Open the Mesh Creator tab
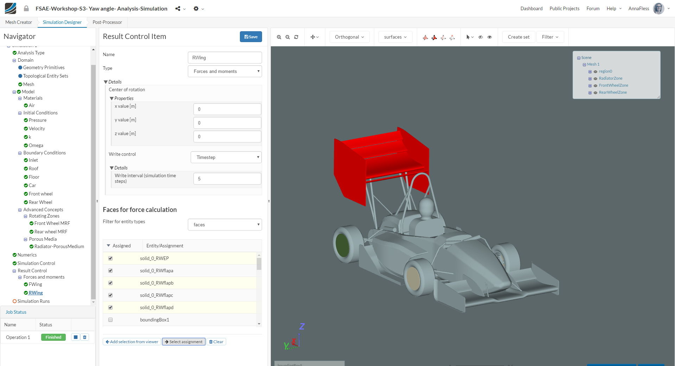Screen dimensions: 675x366 pyautogui.click(x=19, y=22)
